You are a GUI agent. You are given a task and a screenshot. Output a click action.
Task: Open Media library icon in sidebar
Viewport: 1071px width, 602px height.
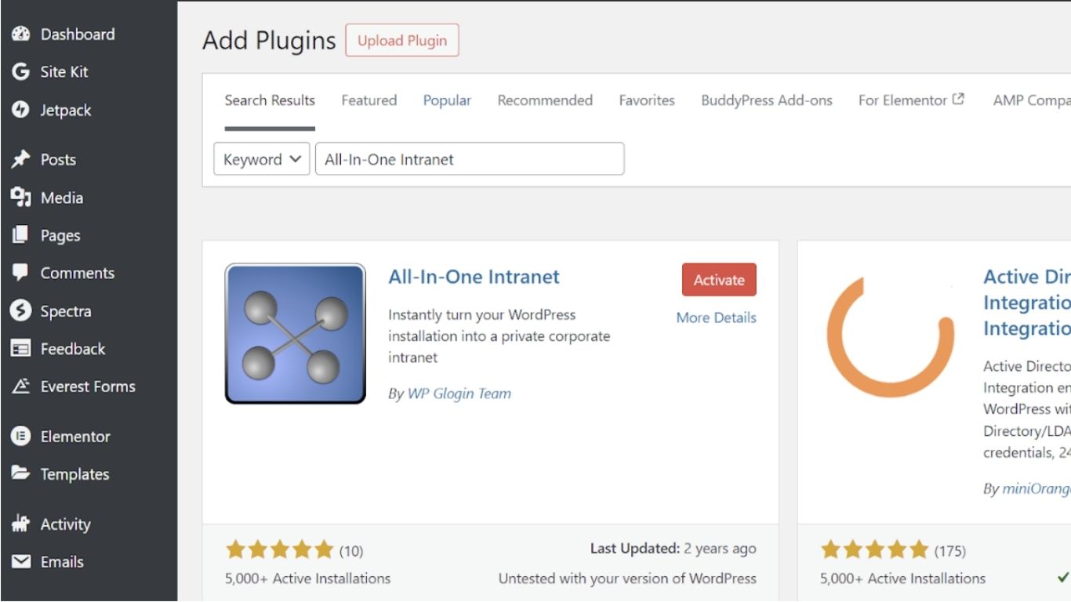(21, 198)
